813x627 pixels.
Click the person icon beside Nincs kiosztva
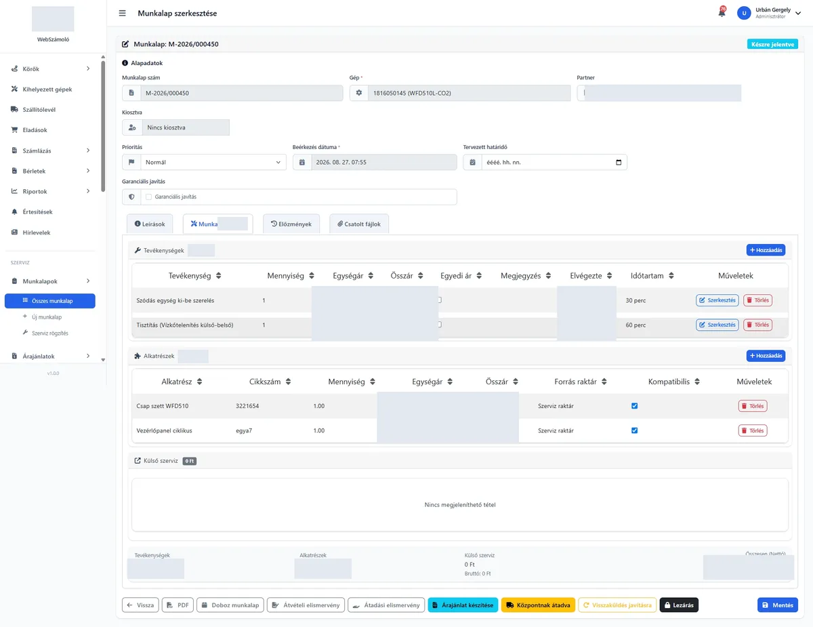131,127
